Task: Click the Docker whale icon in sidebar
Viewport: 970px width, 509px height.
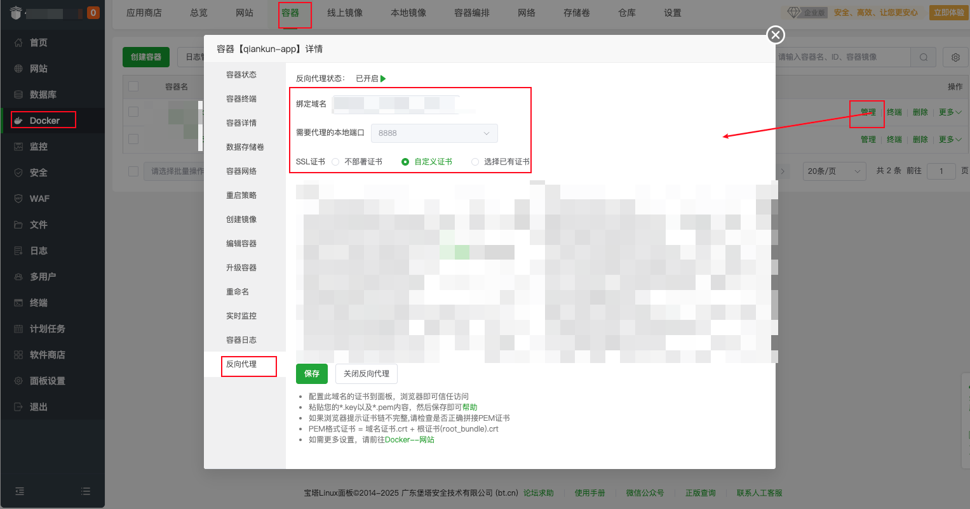Action: 18,121
